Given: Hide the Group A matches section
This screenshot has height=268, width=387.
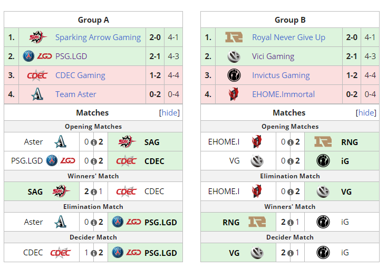Looking at the screenshot, I should (x=169, y=113).
